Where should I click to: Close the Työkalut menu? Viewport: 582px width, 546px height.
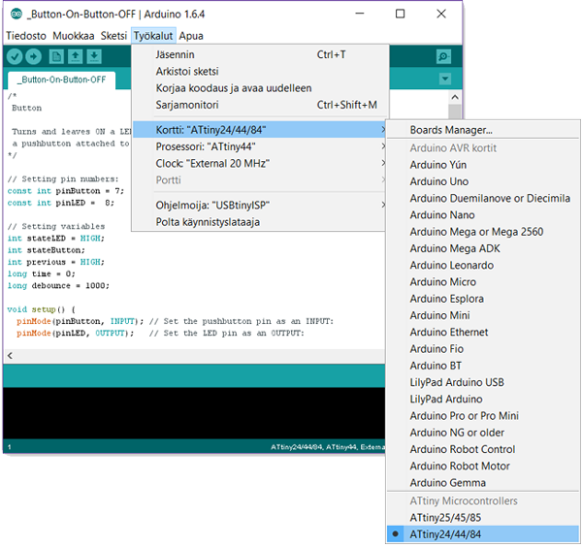click(153, 36)
